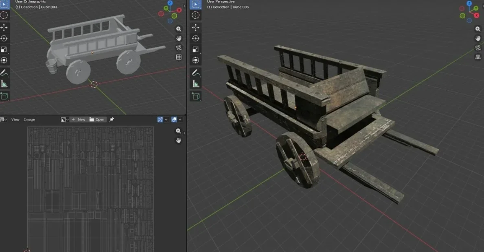
Task: Click the pan hand icon in the image editor
Action: (178, 140)
